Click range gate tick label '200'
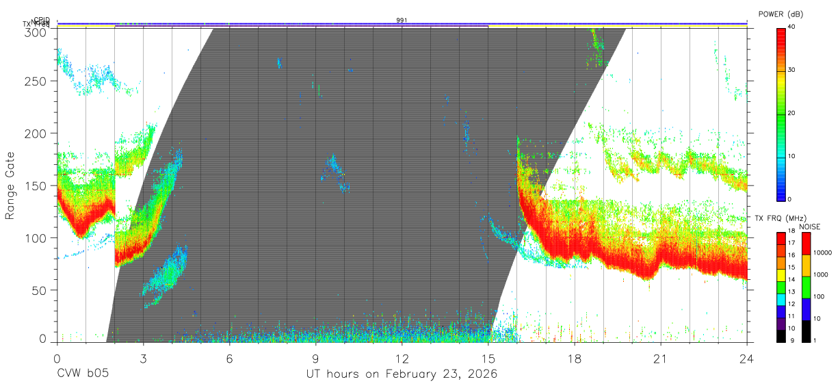 (36, 133)
